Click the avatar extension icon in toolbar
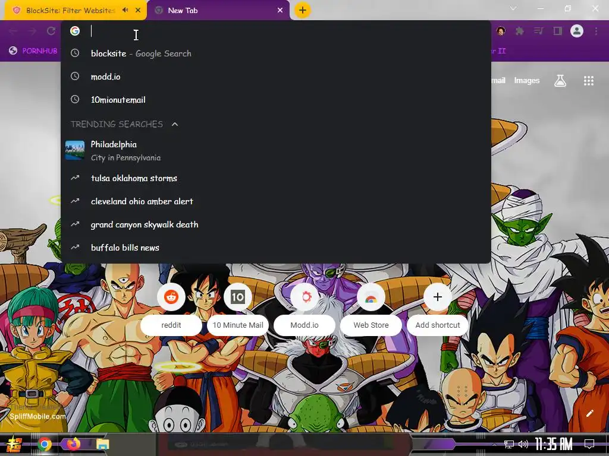The width and height of the screenshot is (609, 456). click(x=501, y=31)
